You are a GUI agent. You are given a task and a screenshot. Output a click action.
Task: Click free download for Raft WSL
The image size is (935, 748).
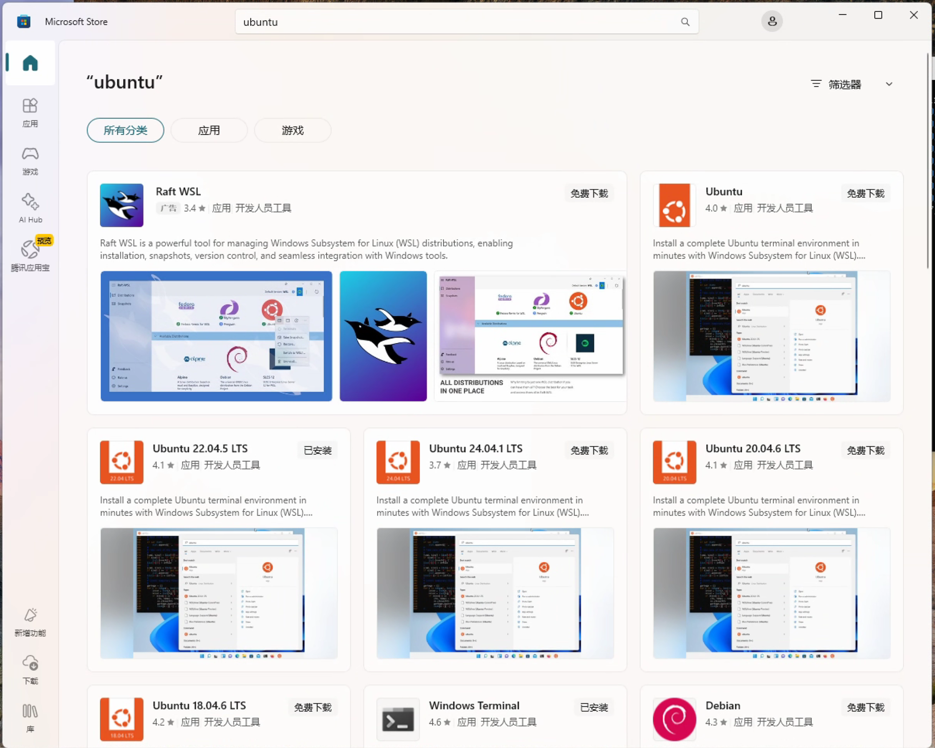(x=589, y=194)
